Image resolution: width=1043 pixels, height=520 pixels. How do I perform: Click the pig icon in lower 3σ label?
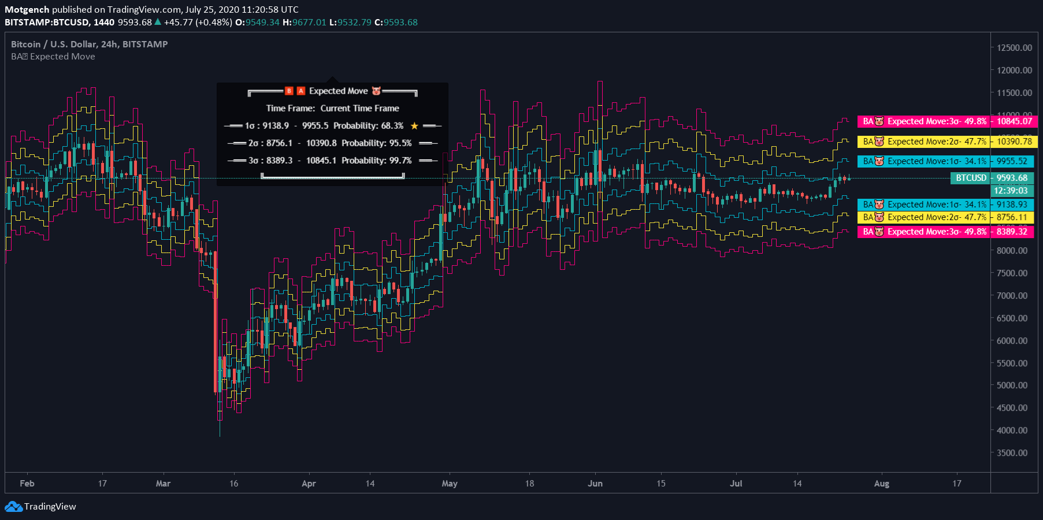tap(879, 232)
